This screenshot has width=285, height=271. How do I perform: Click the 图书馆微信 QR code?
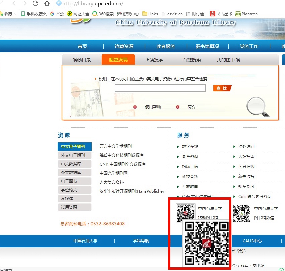[x=242, y=213]
